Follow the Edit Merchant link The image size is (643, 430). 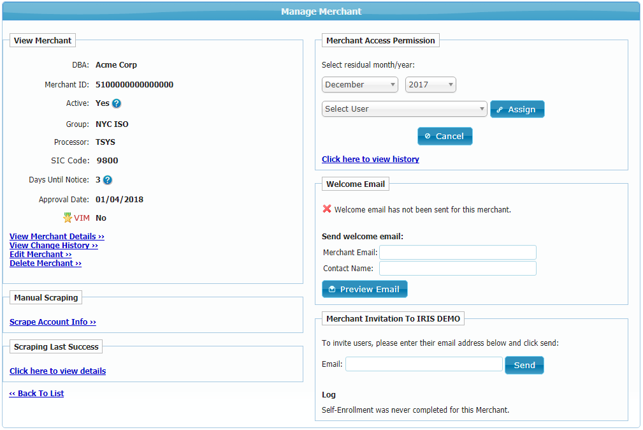(41, 255)
